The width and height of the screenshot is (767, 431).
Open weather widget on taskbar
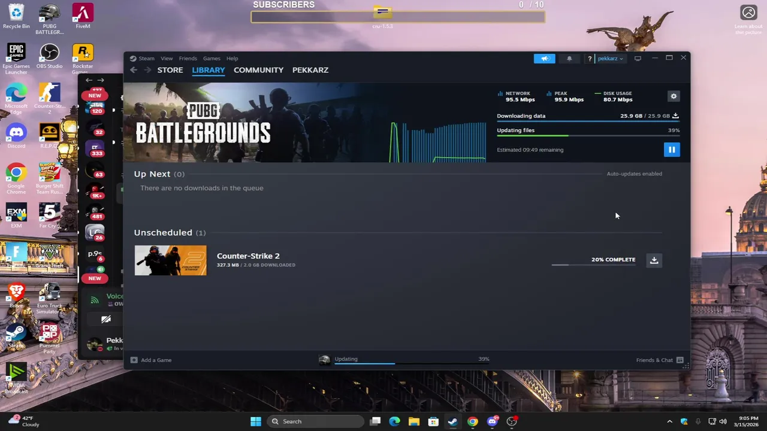click(x=23, y=421)
